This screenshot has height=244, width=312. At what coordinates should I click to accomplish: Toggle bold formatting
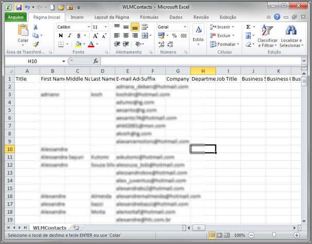point(60,35)
